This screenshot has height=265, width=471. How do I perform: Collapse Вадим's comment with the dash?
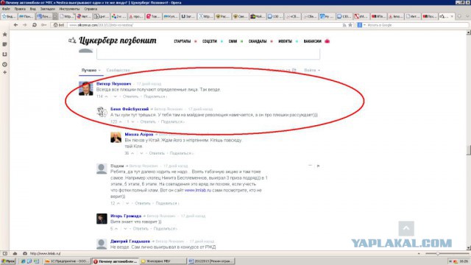click(311, 166)
